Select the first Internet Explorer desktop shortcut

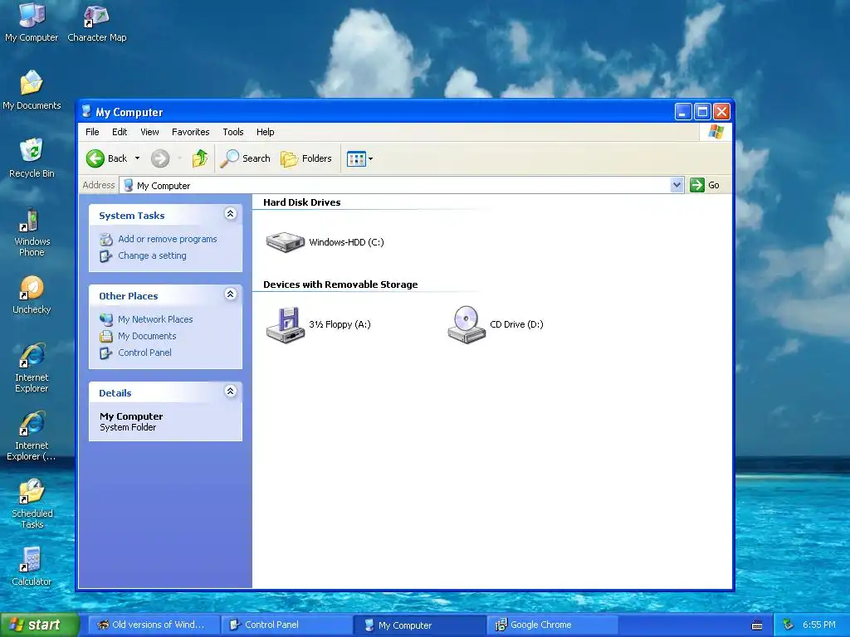(32, 367)
